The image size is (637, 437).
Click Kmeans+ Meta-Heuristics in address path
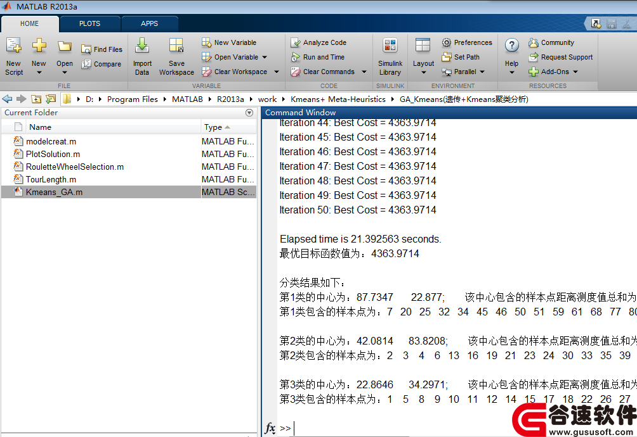tap(338, 99)
